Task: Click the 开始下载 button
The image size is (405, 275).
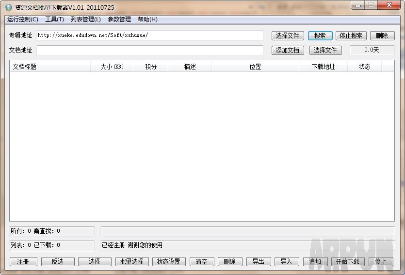Action: click(x=348, y=261)
